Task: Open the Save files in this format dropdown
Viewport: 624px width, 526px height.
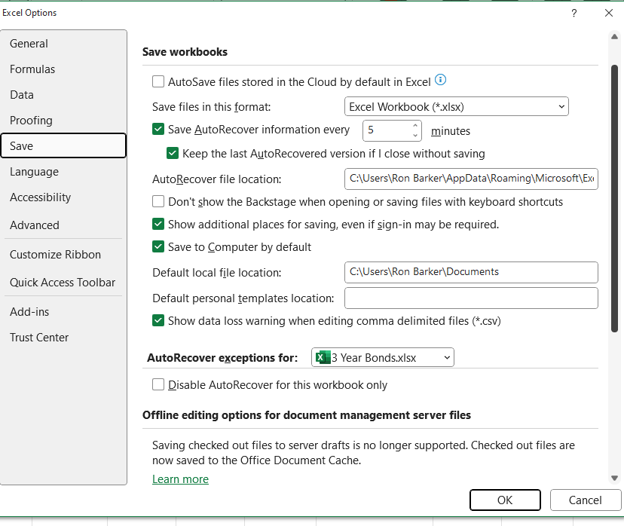Action: point(457,107)
